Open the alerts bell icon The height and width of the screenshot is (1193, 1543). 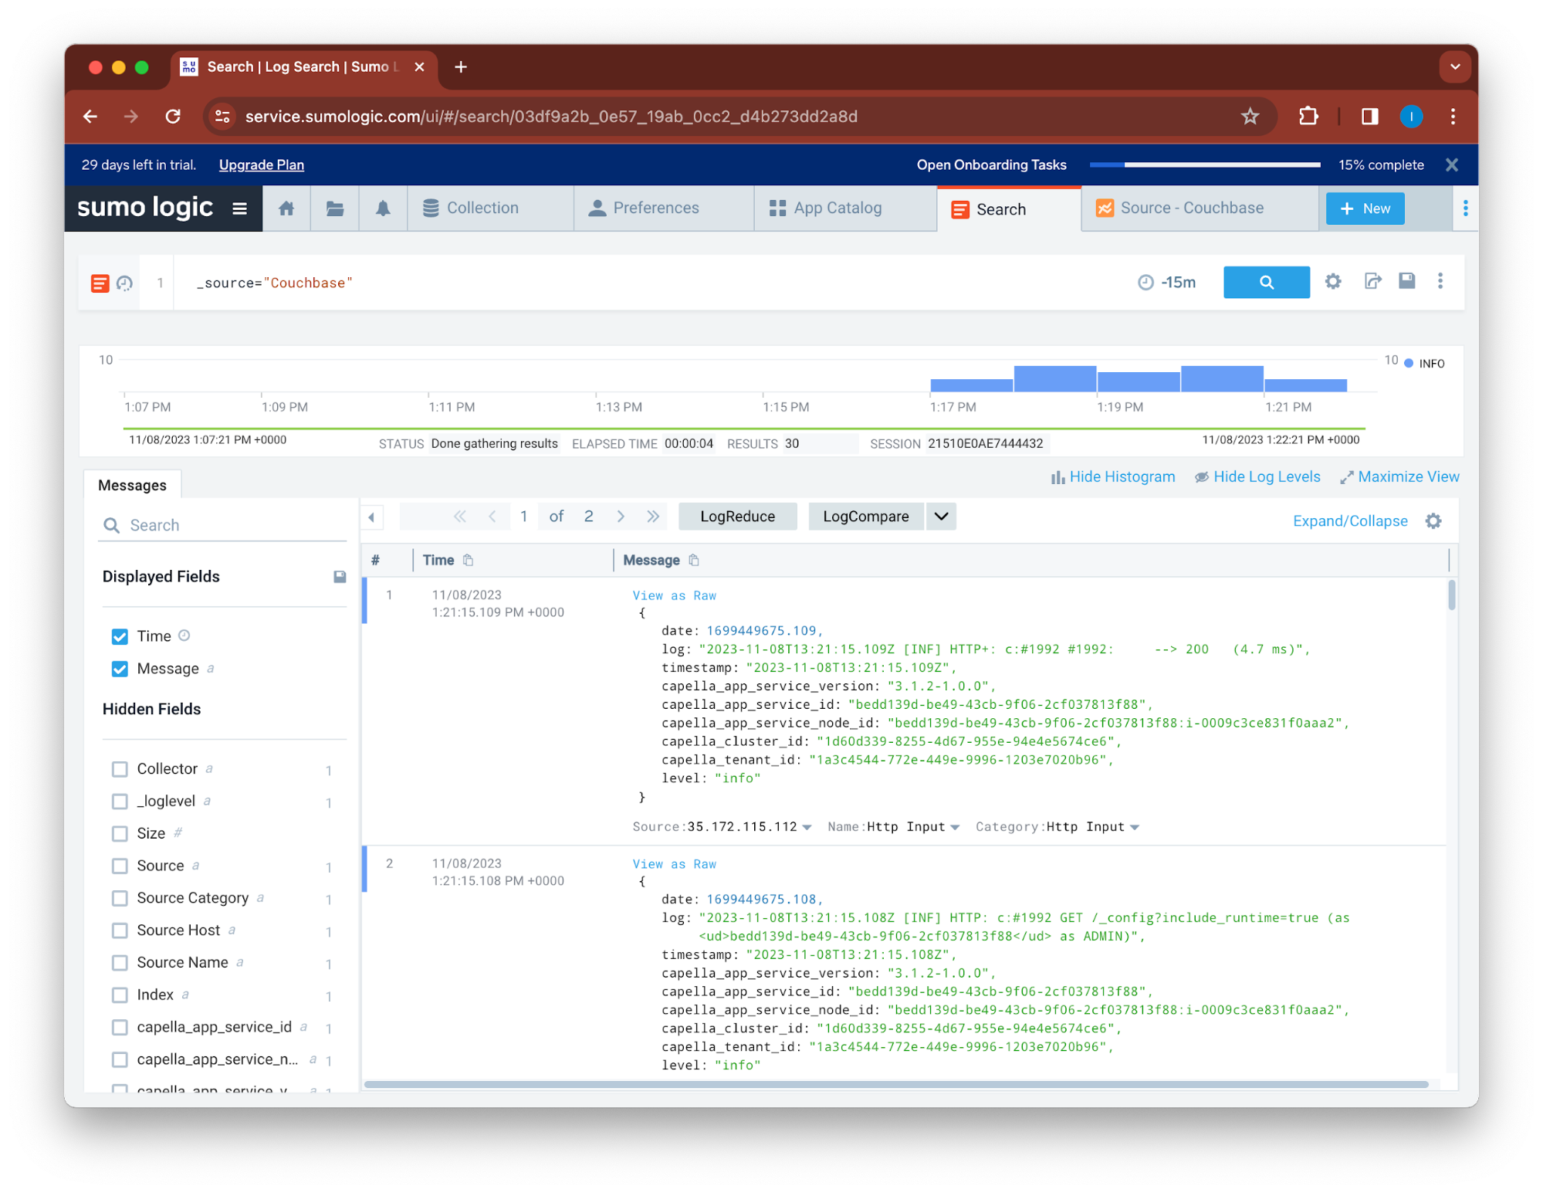point(383,208)
